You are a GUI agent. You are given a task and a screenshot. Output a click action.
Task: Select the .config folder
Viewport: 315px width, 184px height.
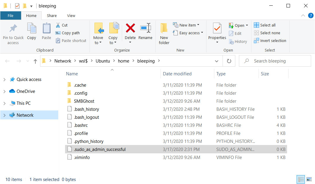pos(176,93)
